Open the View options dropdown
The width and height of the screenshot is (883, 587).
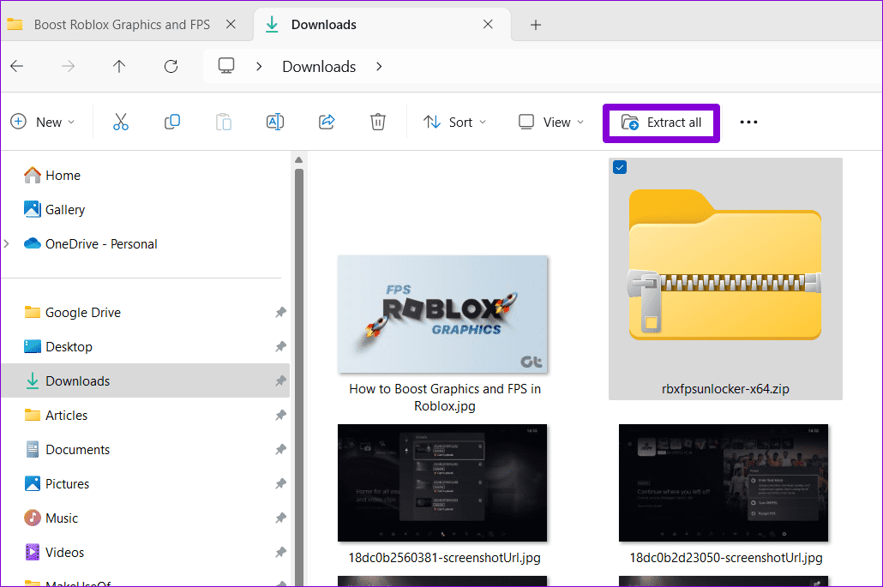click(x=550, y=122)
